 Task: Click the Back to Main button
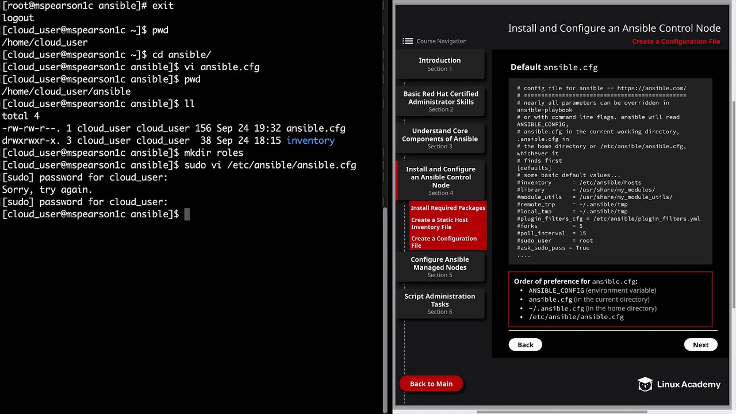[431, 384]
